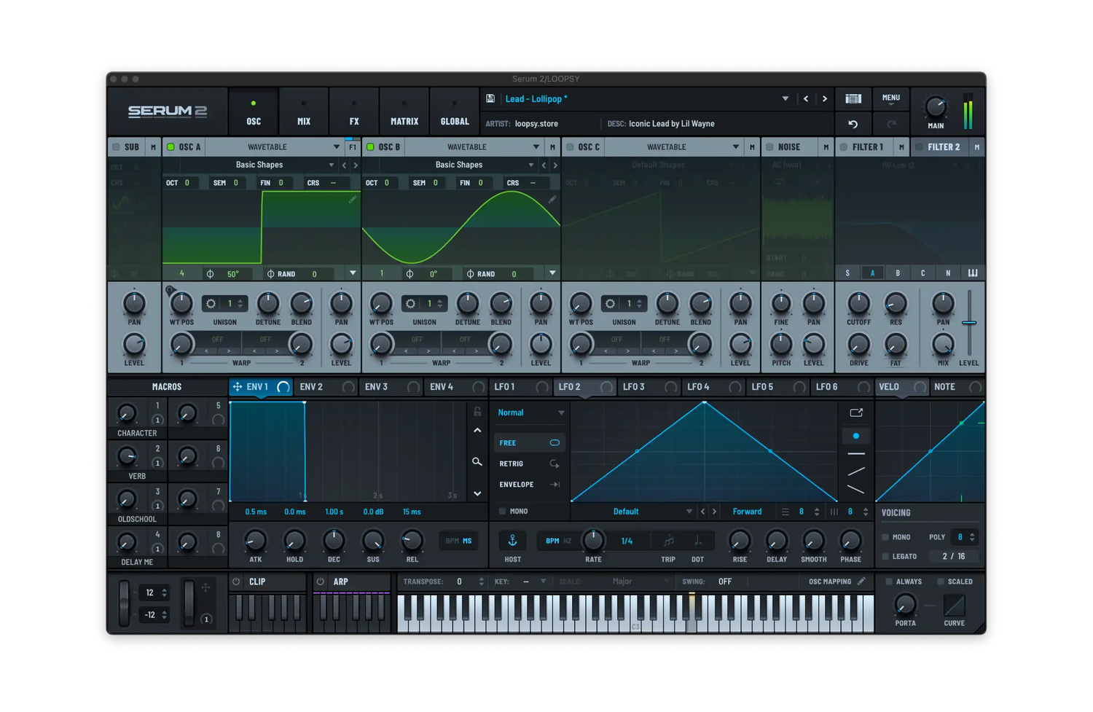Toggle the ARP power button
The width and height of the screenshot is (1093, 712).
click(320, 582)
